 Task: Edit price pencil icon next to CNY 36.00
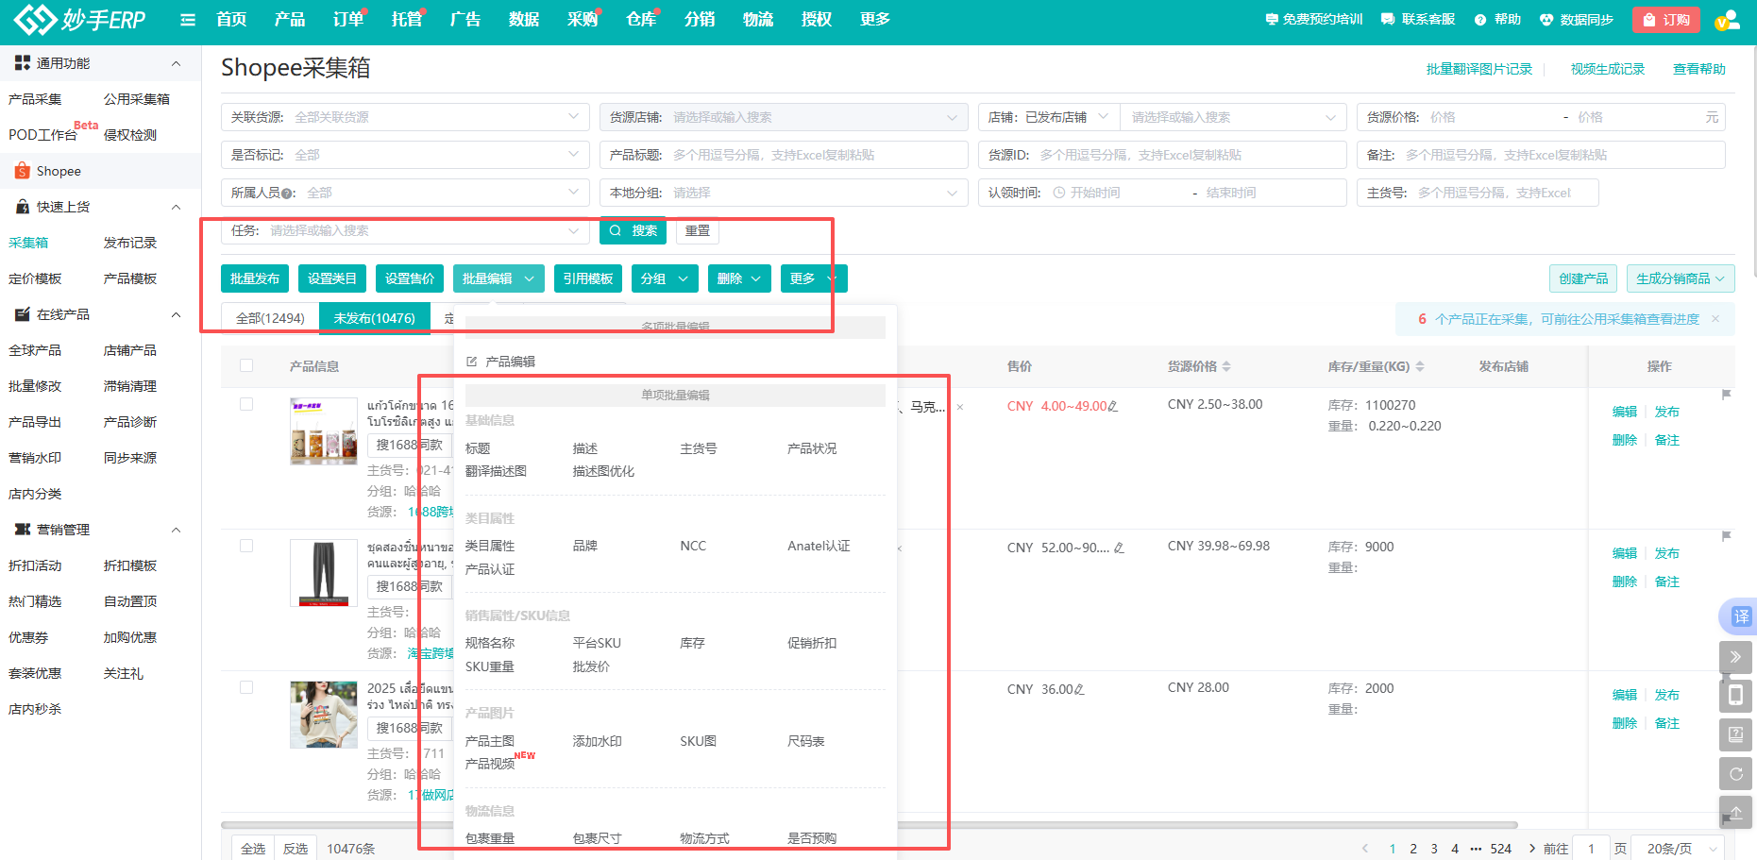1079,690
